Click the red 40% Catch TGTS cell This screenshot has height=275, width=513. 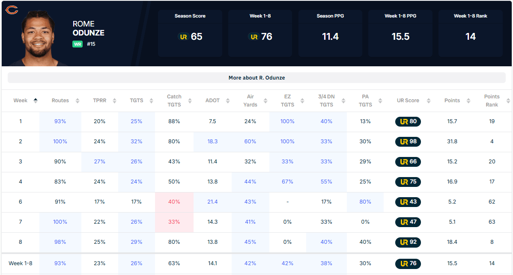click(174, 202)
